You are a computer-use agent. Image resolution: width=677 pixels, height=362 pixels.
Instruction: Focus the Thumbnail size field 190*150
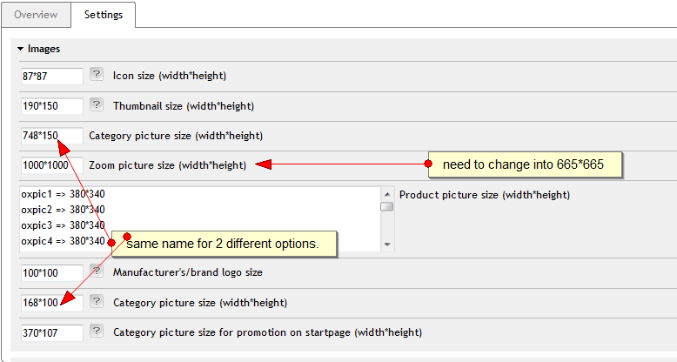click(x=51, y=107)
